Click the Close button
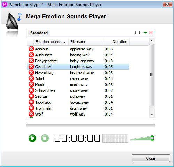This screenshot has width=174, height=167. coord(151,158)
